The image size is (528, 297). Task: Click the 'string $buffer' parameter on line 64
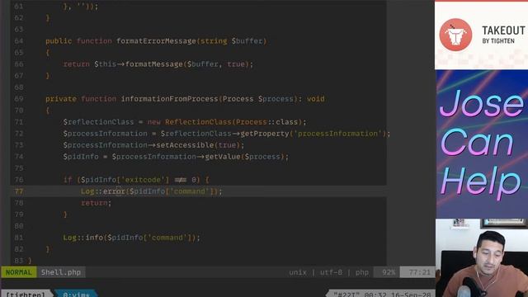click(x=231, y=41)
